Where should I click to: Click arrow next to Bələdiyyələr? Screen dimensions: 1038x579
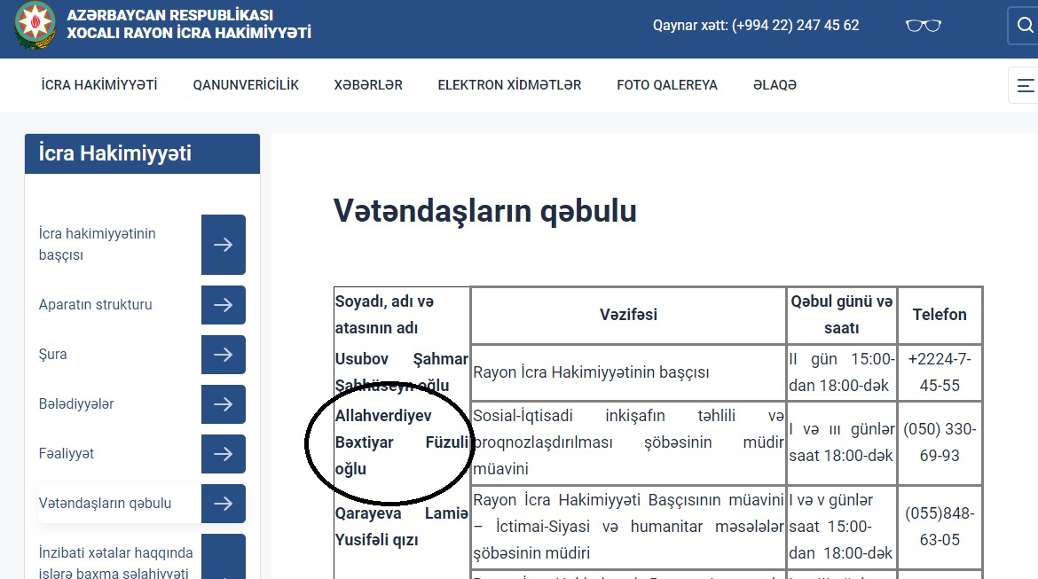[x=223, y=403]
